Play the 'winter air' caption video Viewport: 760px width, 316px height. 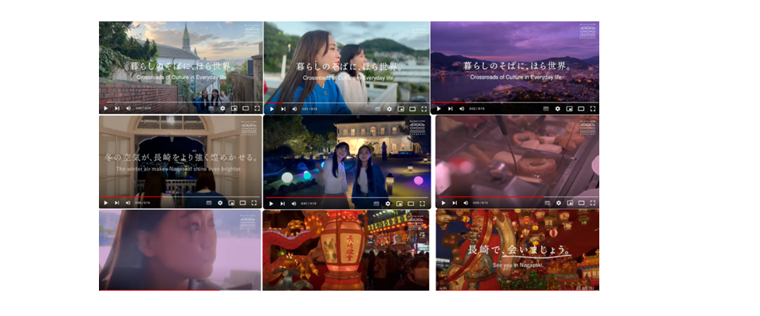click(x=105, y=203)
